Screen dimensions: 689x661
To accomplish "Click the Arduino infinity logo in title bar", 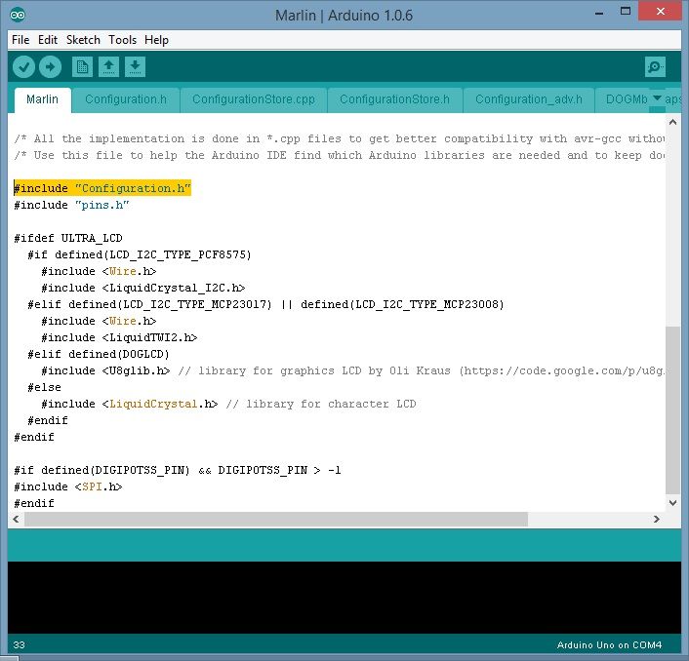I will click(18, 16).
